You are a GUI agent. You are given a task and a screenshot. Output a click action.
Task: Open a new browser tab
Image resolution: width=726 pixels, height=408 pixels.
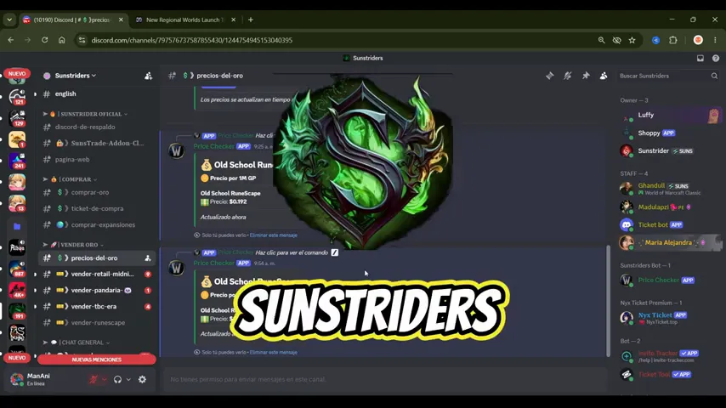point(251,20)
